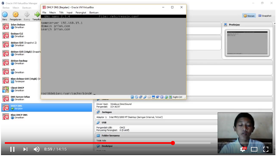Select the Irfan Debian virtual machine

click(21, 26)
